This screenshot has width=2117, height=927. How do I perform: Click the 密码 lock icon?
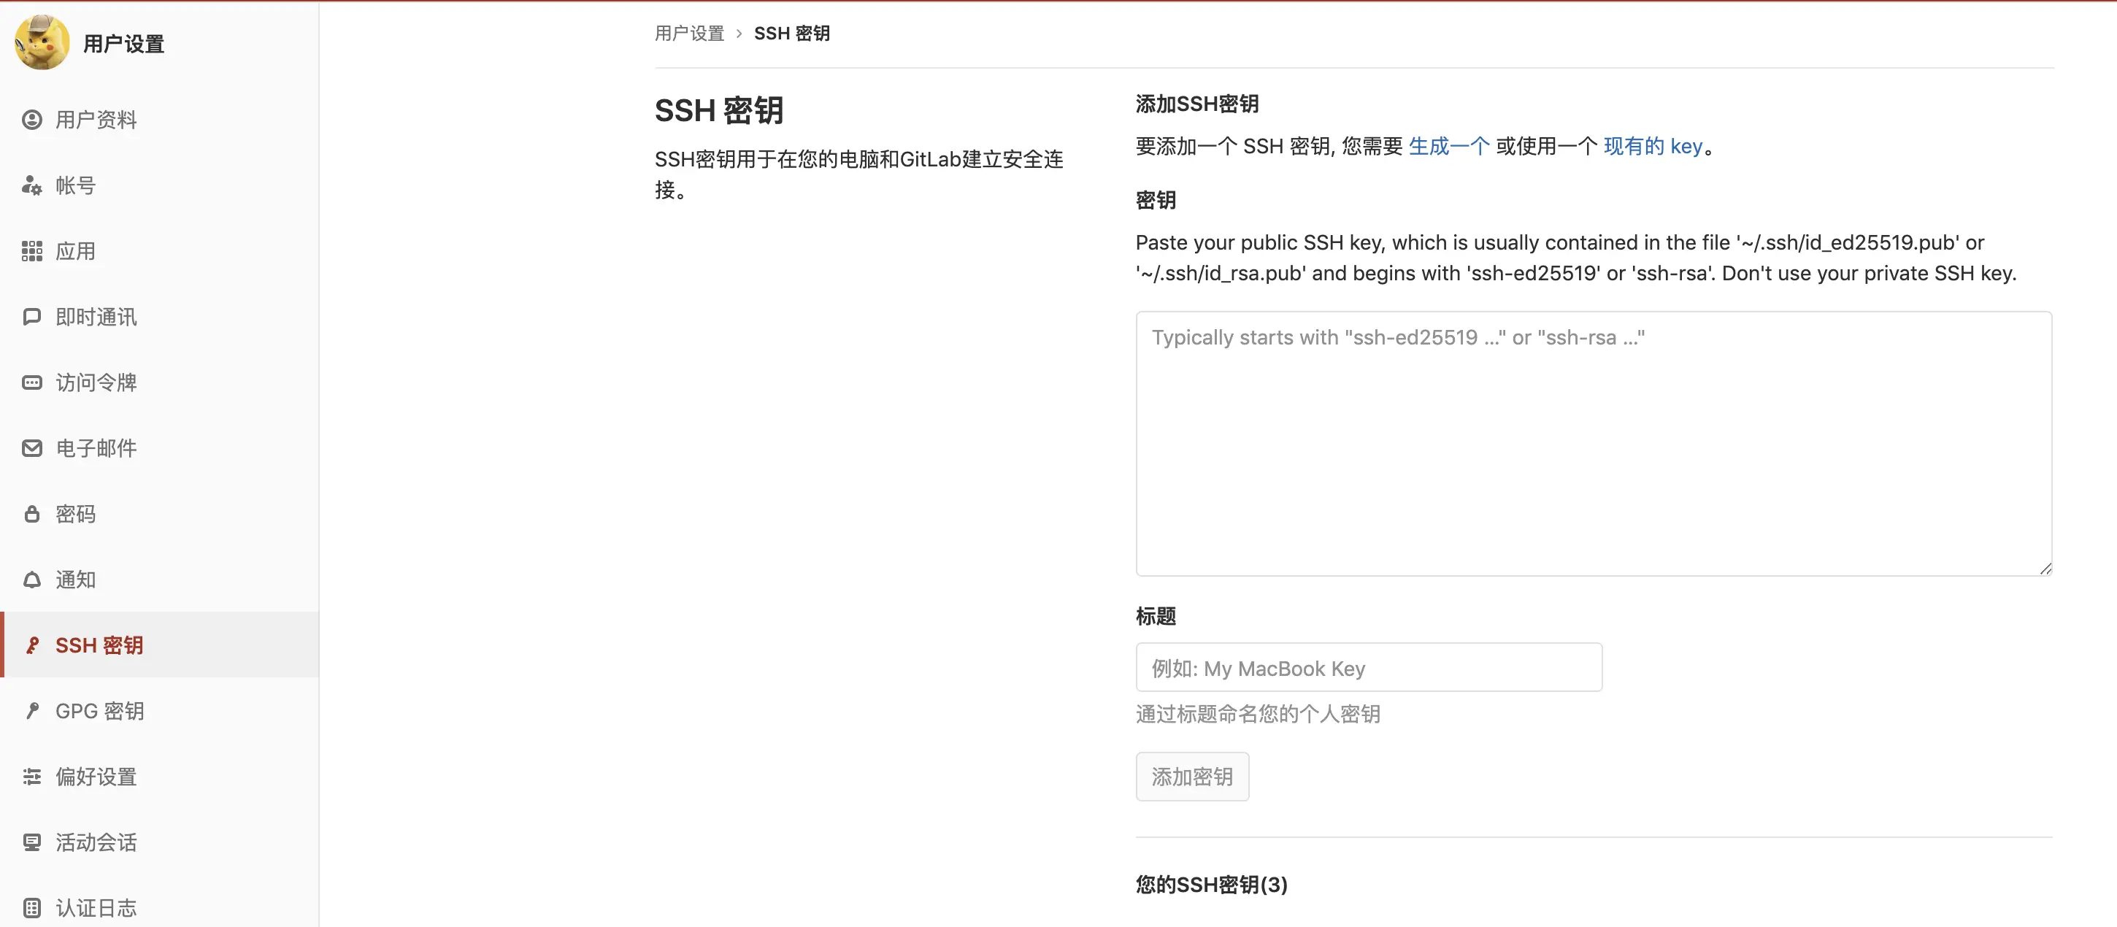click(32, 515)
